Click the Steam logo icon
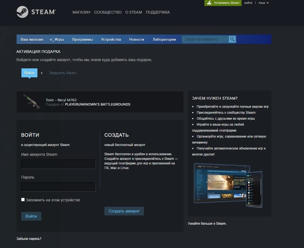 click(x=22, y=12)
